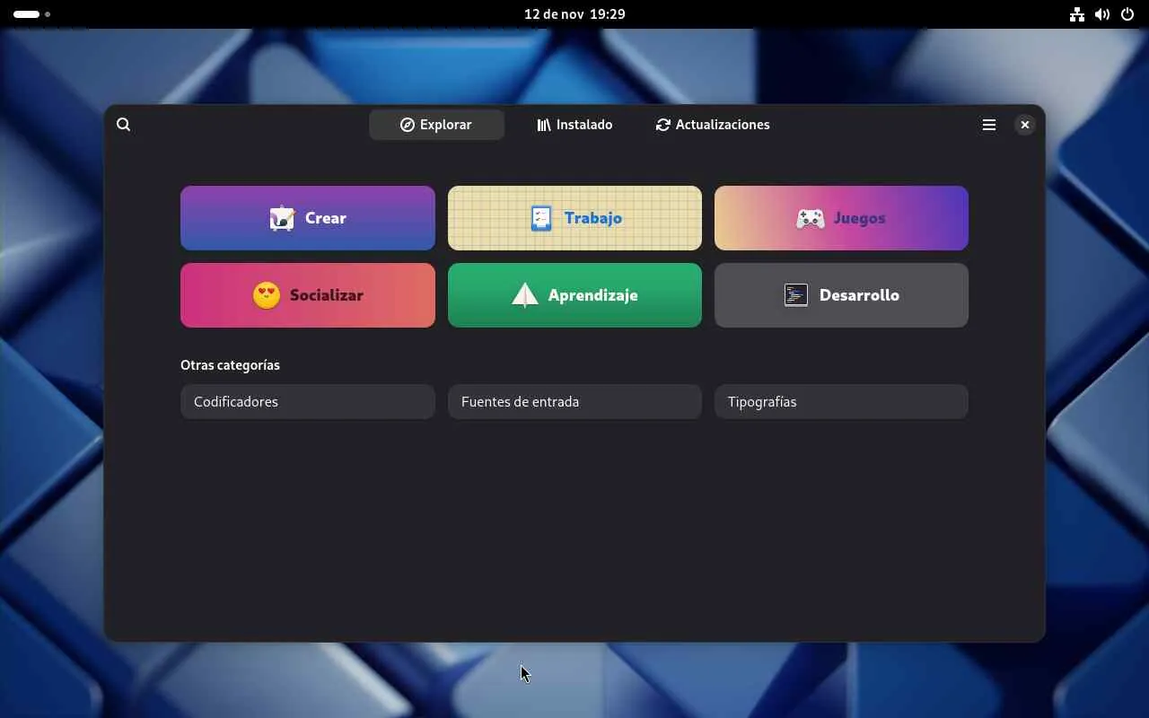Open system menu via power icon

[1127, 14]
